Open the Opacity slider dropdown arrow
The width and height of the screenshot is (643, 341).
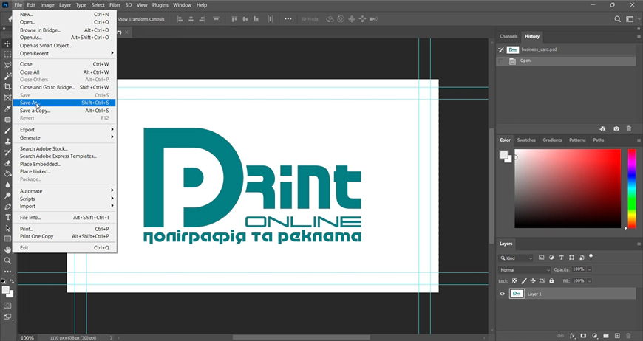point(589,269)
